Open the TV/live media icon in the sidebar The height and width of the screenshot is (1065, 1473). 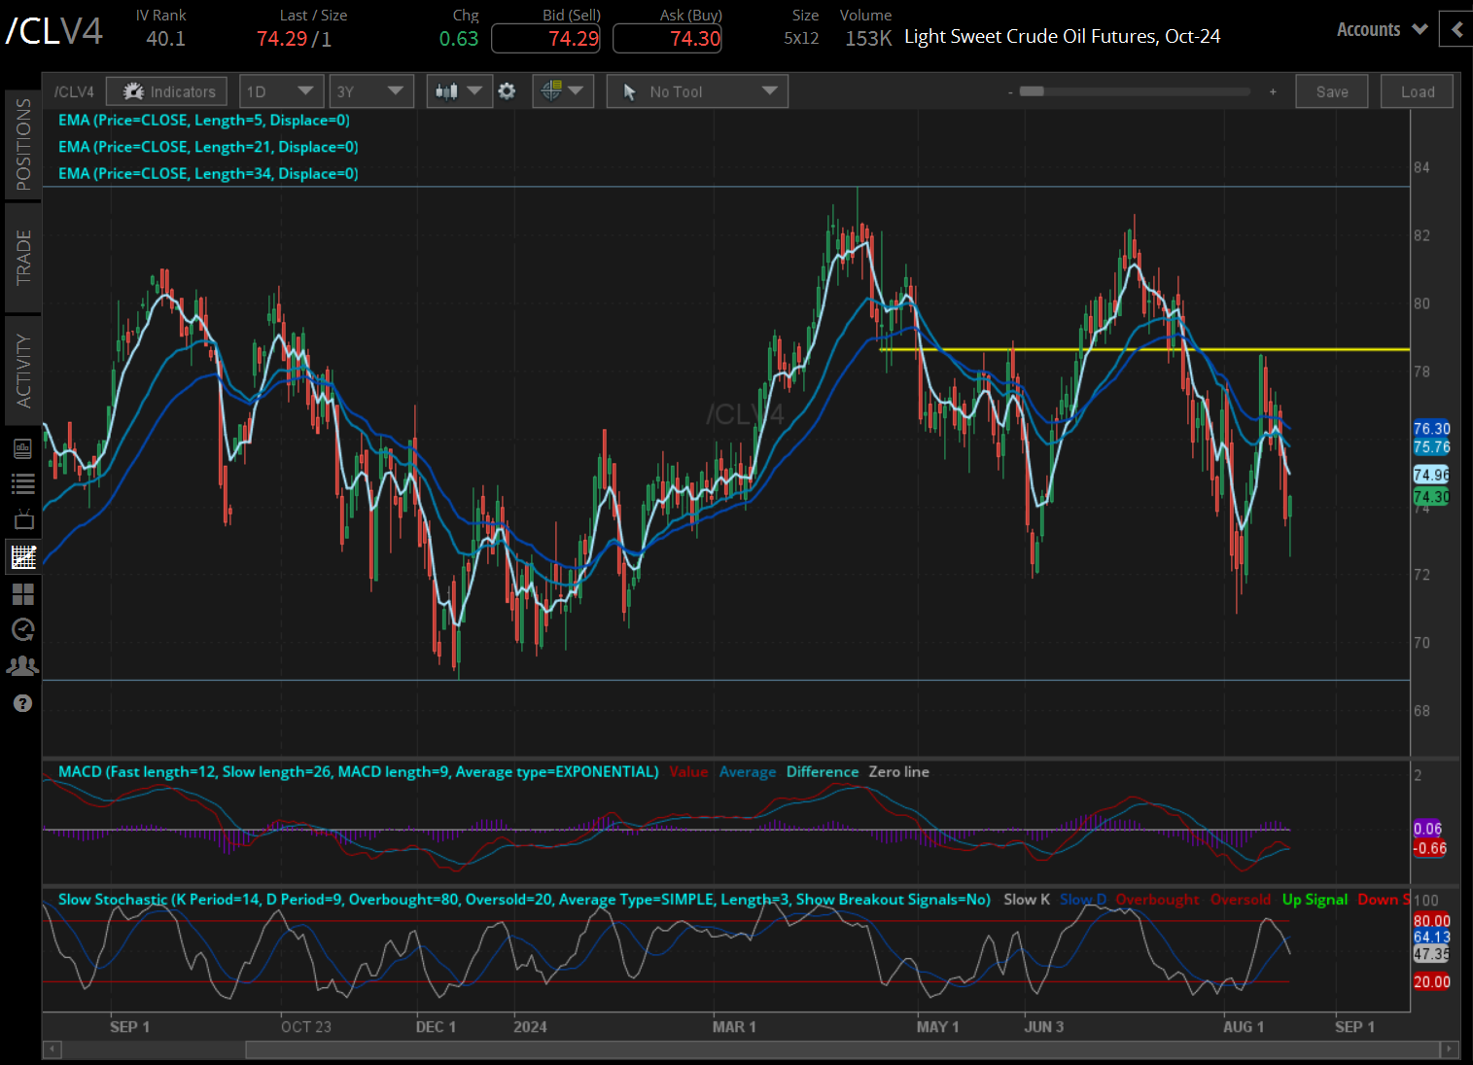pyautogui.click(x=23, y=518)
